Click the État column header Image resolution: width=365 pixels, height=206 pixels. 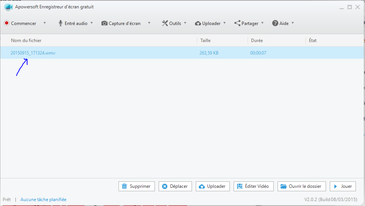(x=313, y=40)
